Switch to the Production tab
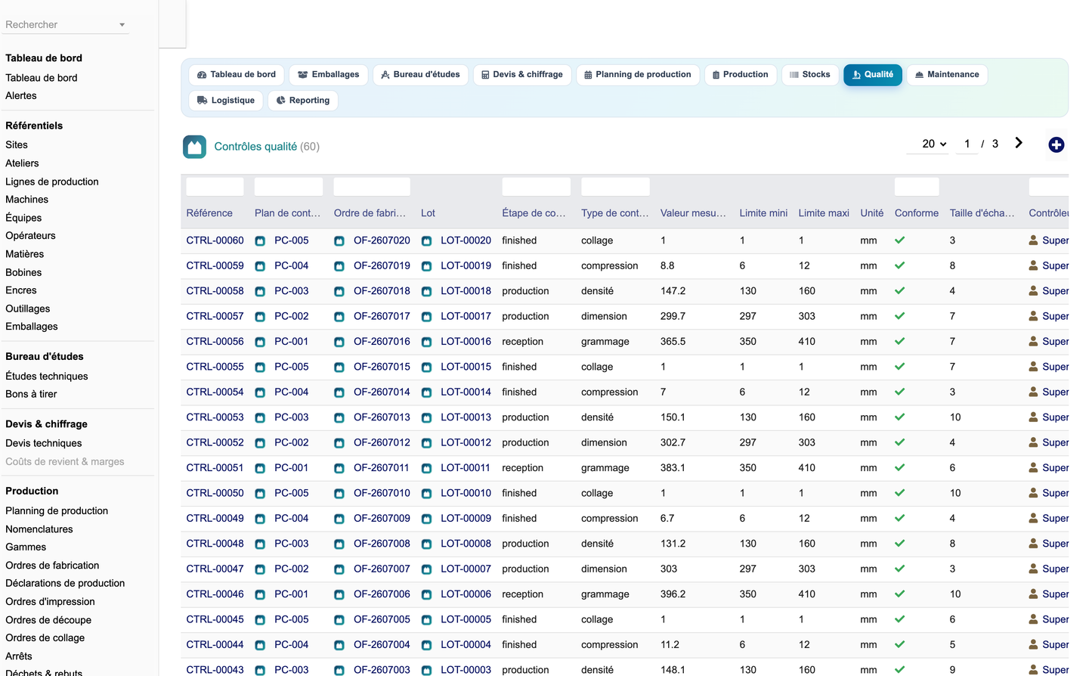 tap(741, 75)
